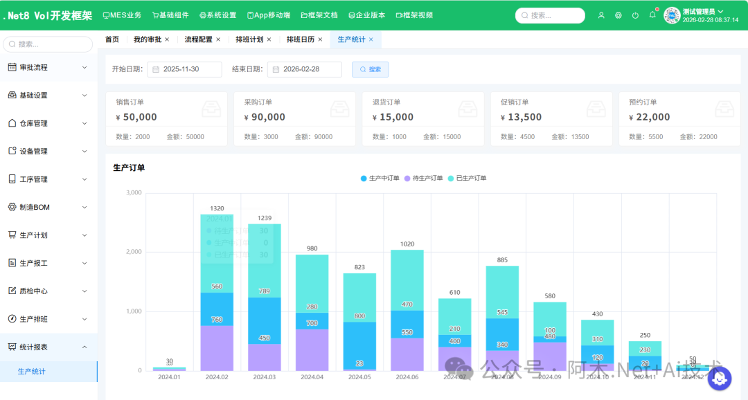The image size is (748, 400).
Task: Click the approval flow calendar icon
Action: [x=12, y=67]
